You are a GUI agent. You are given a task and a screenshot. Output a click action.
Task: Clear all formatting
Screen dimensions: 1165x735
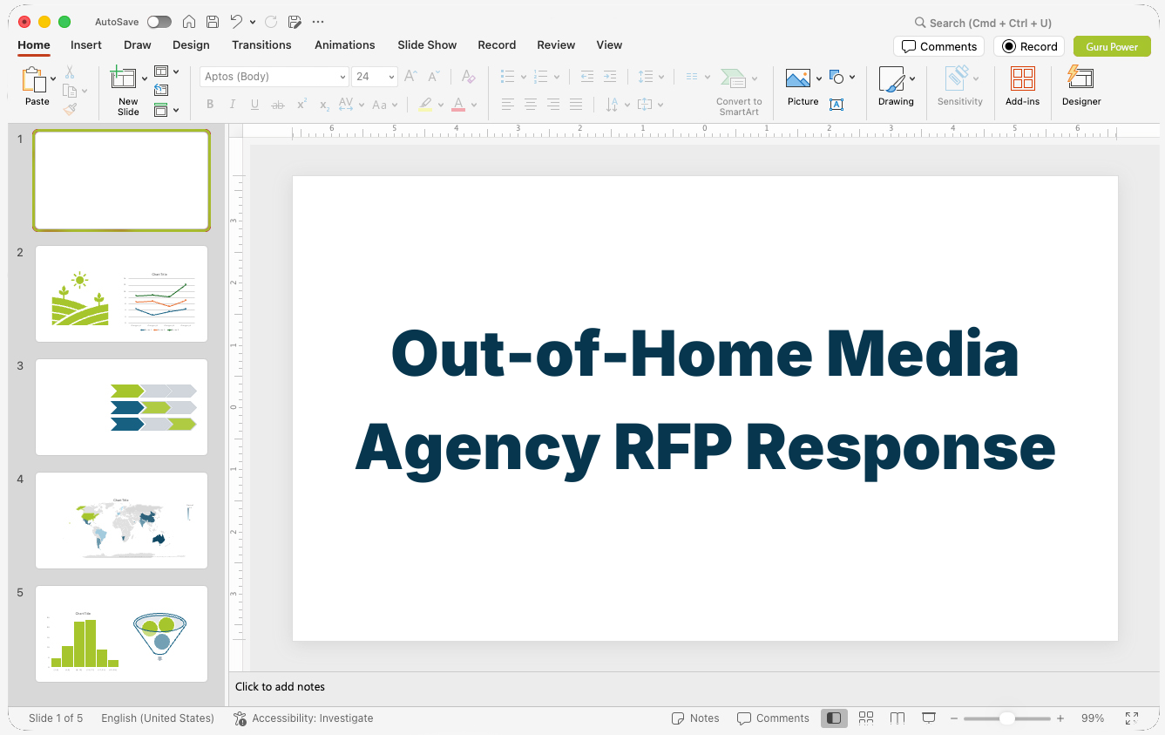469,77
